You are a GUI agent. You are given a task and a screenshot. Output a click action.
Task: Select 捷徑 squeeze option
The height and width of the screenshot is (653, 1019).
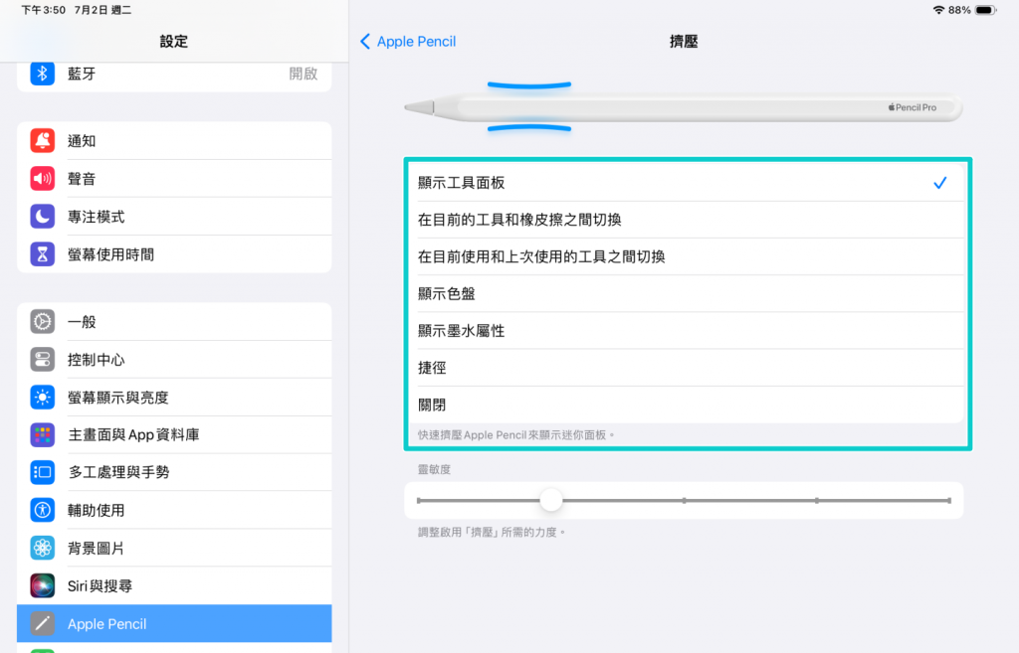coord(684,368)
